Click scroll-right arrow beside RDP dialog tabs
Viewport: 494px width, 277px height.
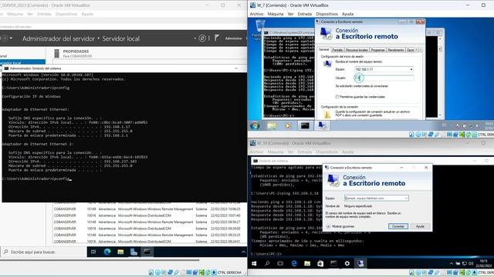click(x=420, y=50)
